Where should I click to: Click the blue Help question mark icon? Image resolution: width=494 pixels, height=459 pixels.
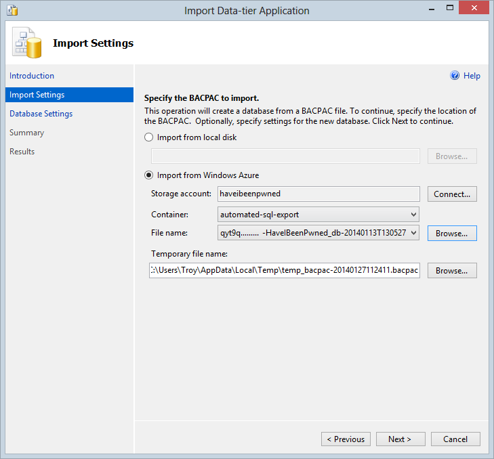pyautogui.click(x=455, y=76)
